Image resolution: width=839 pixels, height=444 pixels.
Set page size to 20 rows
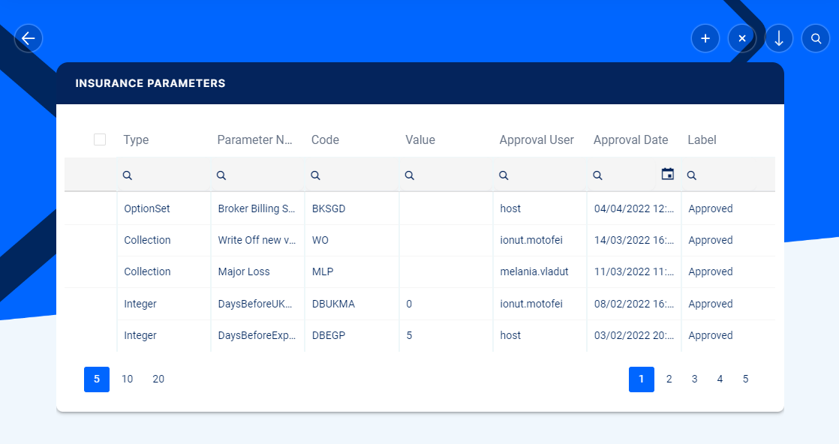(x=158, y=379)
